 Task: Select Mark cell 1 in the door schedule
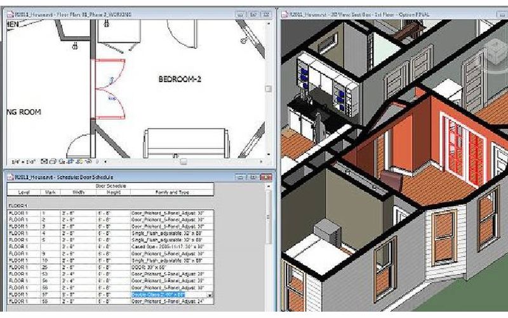51,213
